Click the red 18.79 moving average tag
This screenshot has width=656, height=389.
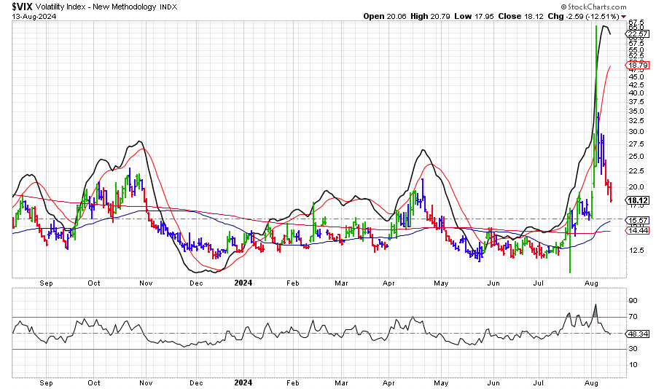click(637, 66)
